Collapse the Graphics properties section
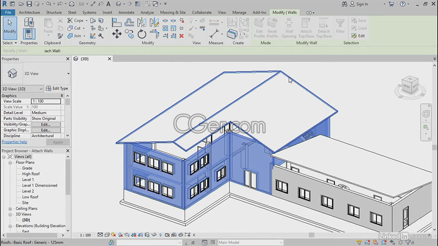Viewport: 438px width, 246px height. pyautogui.click(x=62, y=95)
